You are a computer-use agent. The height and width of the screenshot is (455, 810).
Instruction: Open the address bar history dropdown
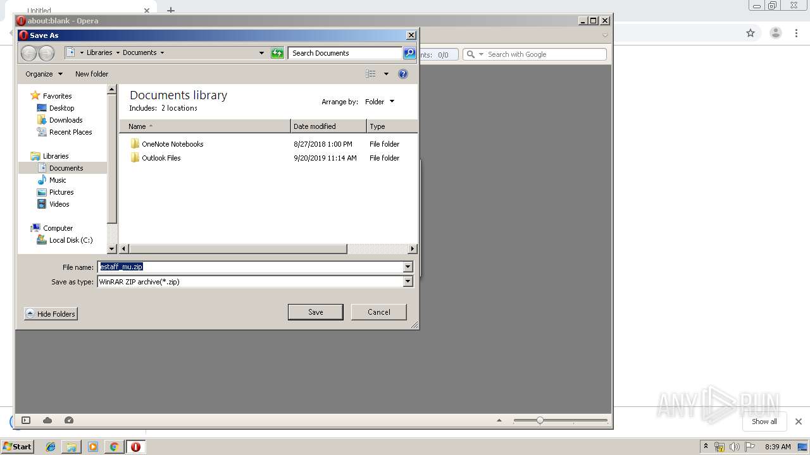click(x=261, y=53)
